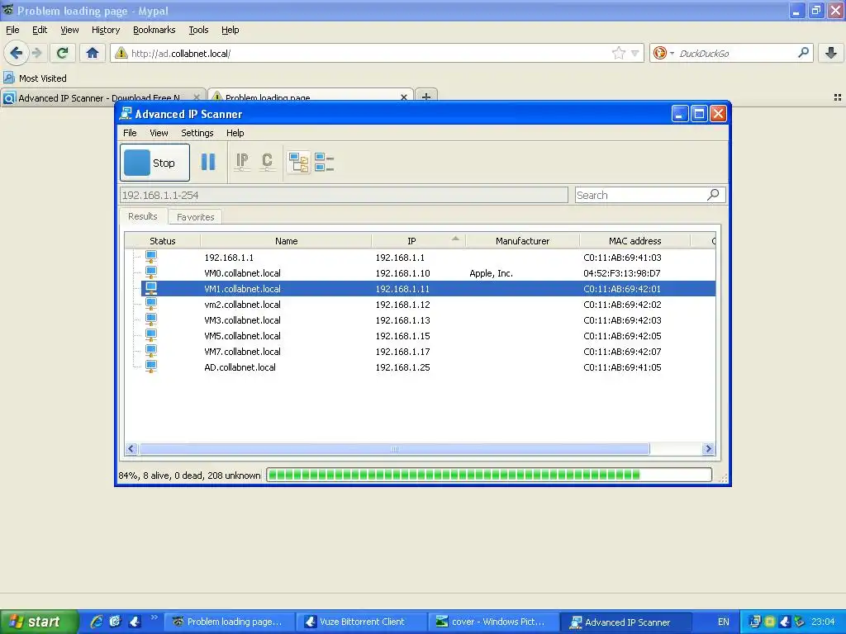
Task: Click scroll left arrow in results list
Action: tap(131, 448)
